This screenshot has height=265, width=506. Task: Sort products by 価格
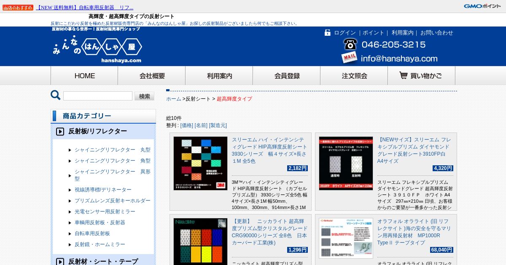[186, 125]
